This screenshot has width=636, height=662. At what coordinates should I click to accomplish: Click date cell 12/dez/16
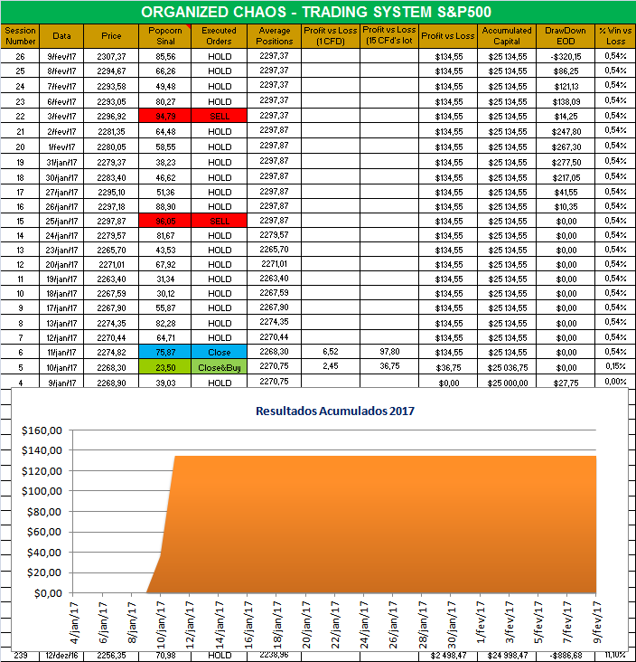pos(61,656)
